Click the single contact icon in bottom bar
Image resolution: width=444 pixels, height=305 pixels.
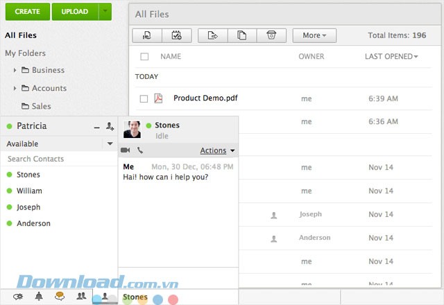(105, 297)
